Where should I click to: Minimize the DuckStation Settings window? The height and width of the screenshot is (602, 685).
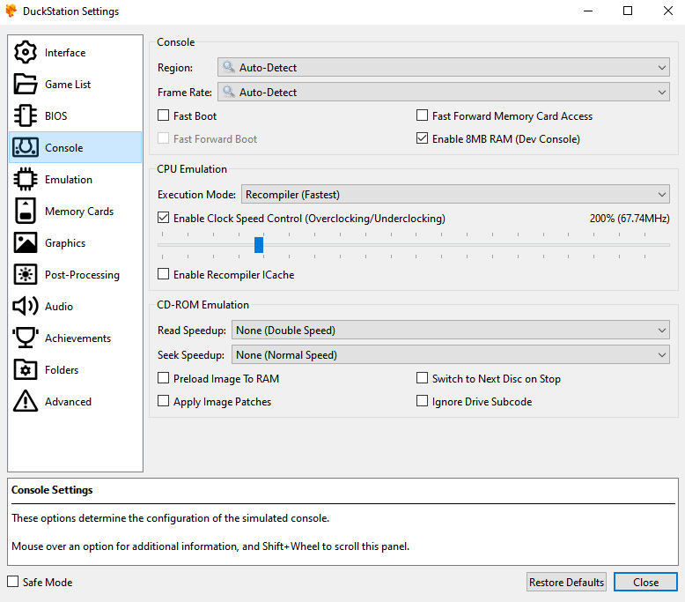point(588,11)
